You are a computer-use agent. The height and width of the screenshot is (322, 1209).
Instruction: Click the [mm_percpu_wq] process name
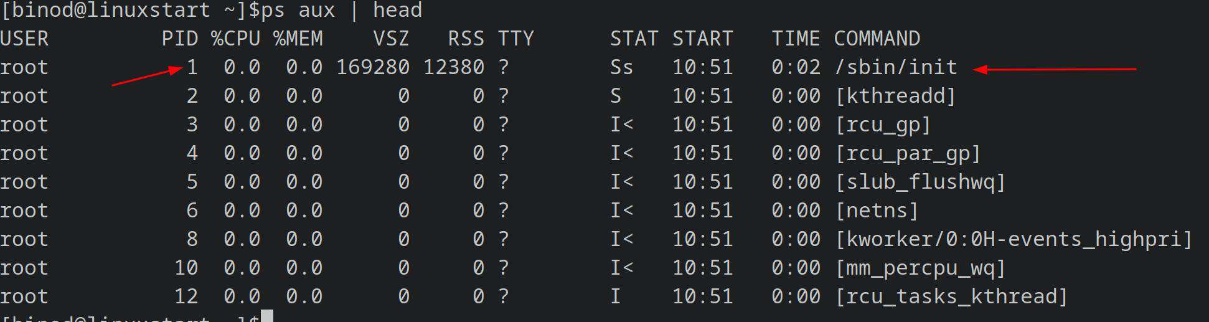click(920, 268)
